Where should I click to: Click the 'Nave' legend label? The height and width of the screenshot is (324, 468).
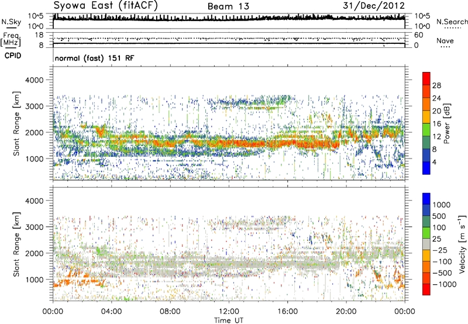(445, 41)
